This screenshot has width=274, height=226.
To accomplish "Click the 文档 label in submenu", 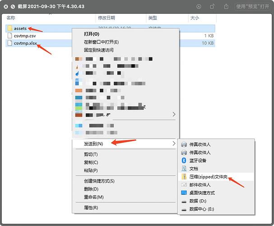I will 194,169.
